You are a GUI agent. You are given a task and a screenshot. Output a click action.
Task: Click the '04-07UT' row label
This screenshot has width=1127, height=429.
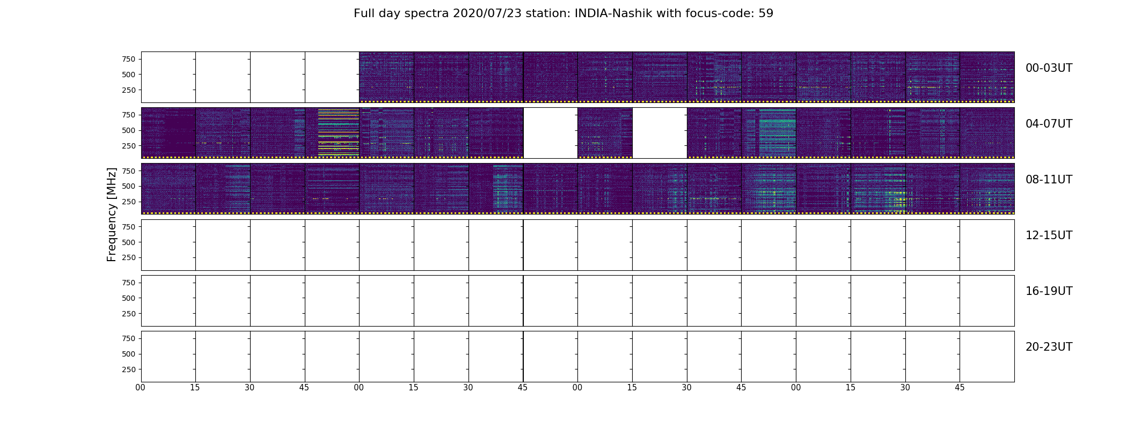[1049, 124]
